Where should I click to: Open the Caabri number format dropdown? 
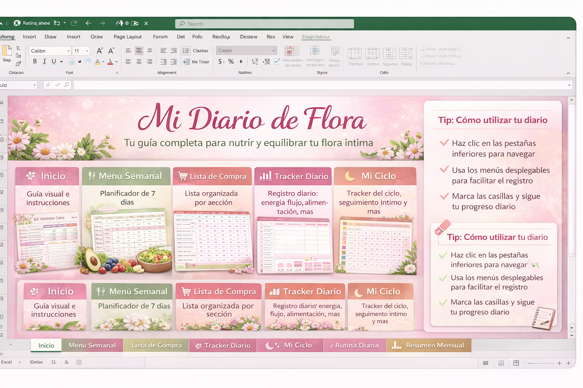tap(274, 50)
